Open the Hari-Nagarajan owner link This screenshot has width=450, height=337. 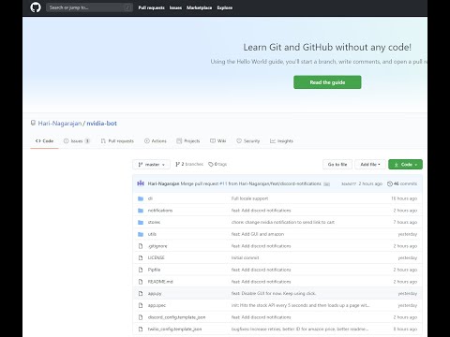(x=60, y=124)
